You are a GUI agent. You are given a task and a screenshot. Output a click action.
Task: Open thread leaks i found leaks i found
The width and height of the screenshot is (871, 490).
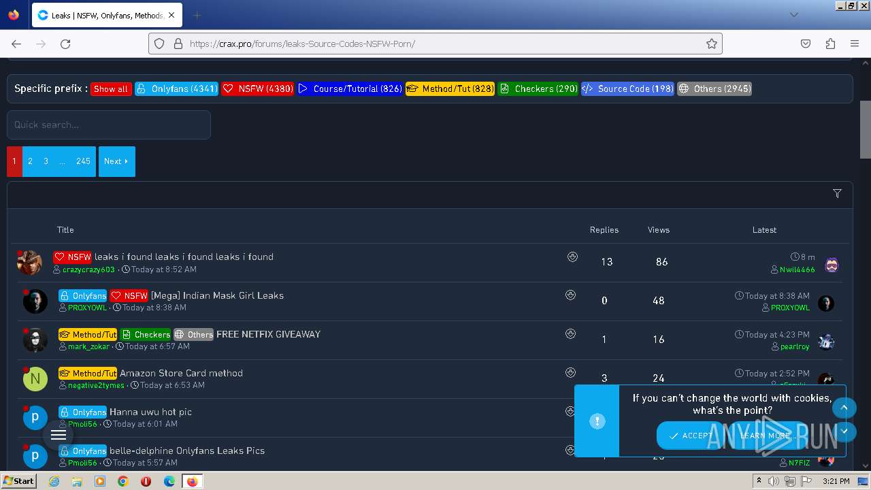pos(184,257)
